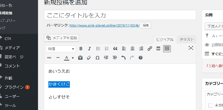Viewport: 223px width, 110px height.
Task: Undo the last edit
Action: [x=124, y=58]
